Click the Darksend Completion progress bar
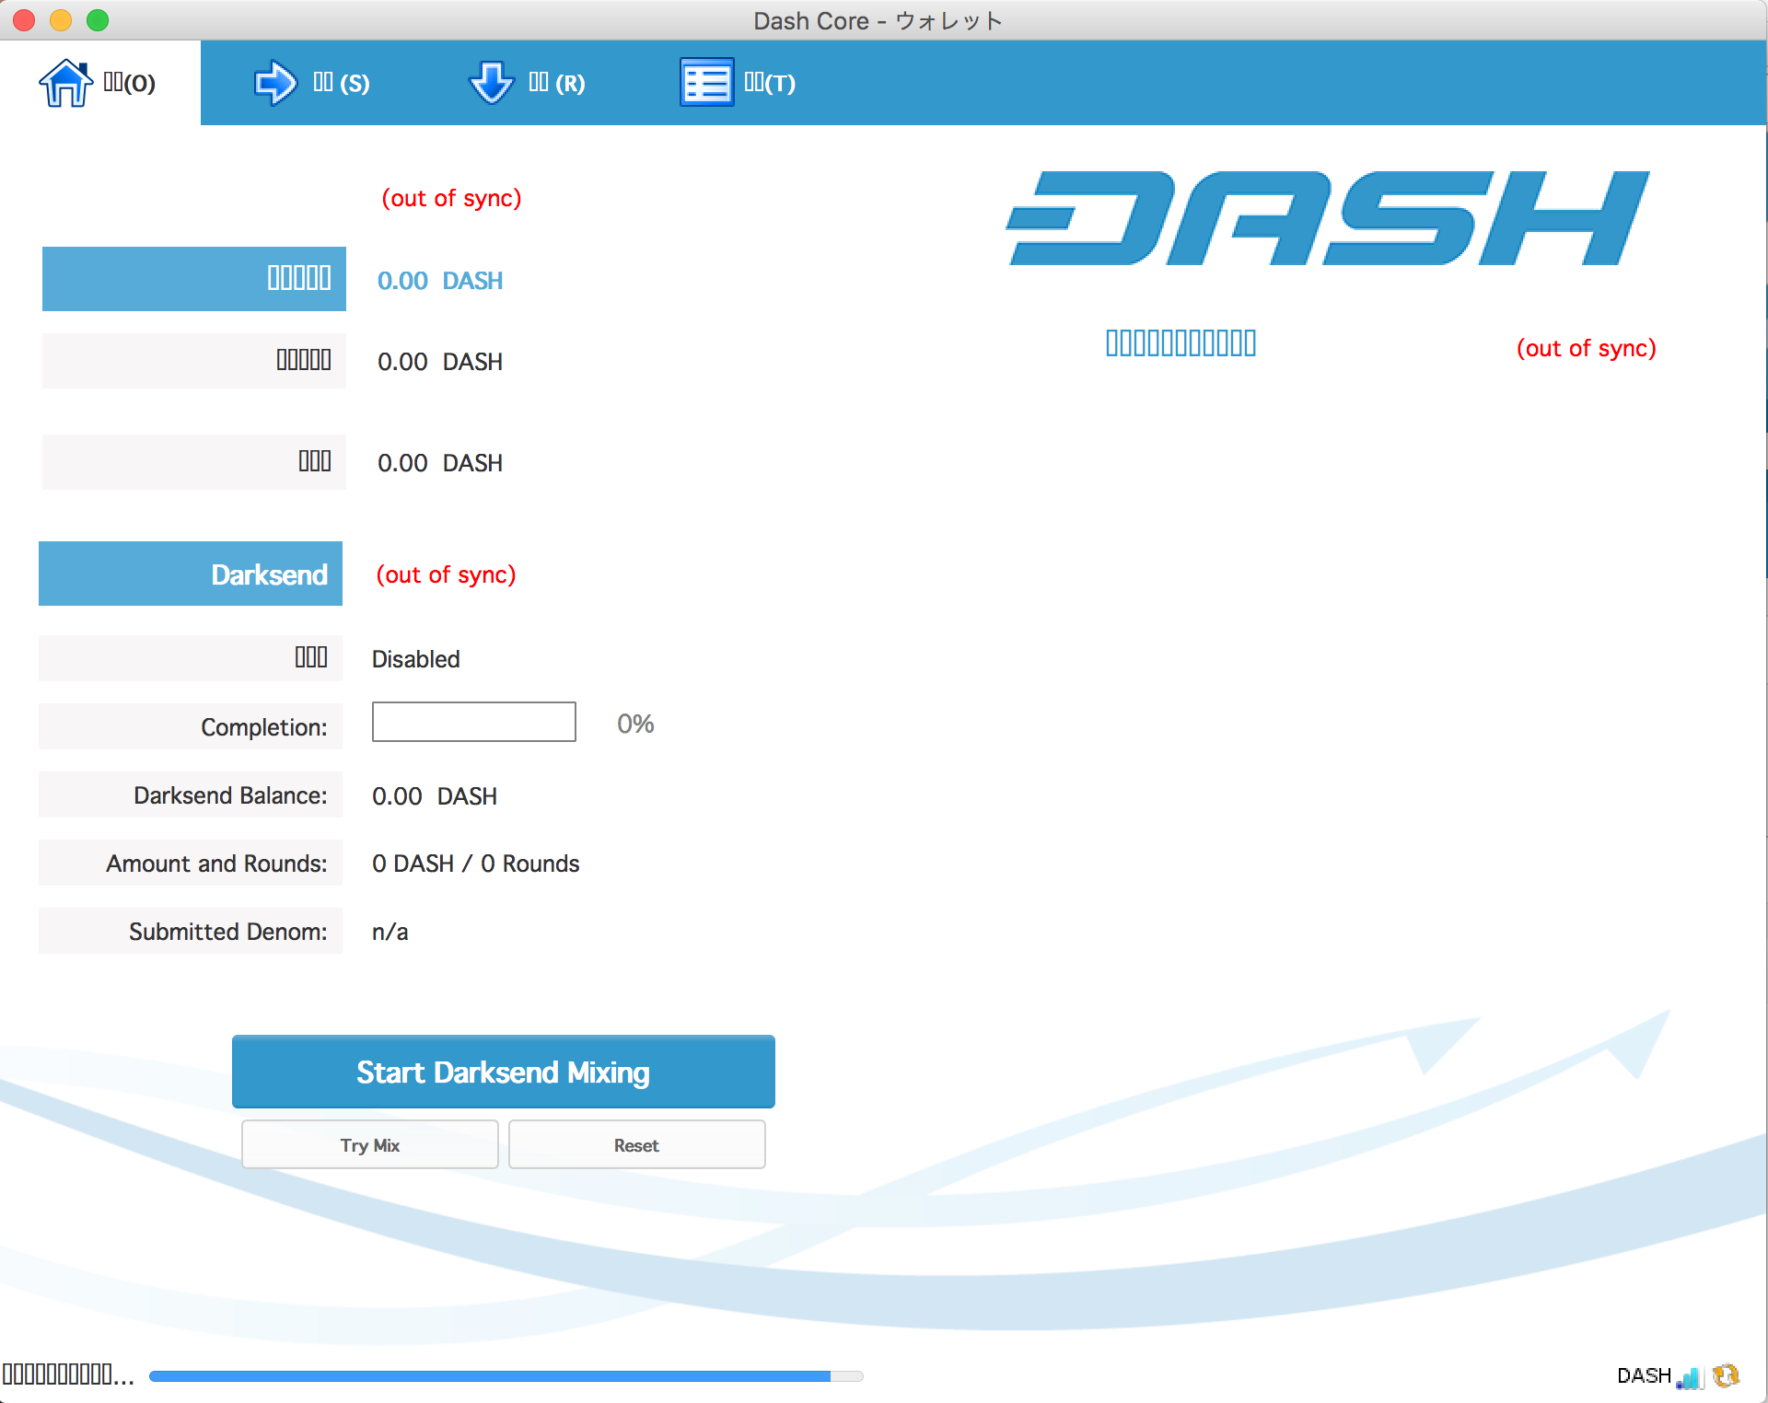Viewport: 1768px width, 1403px height. pos(474,722)
